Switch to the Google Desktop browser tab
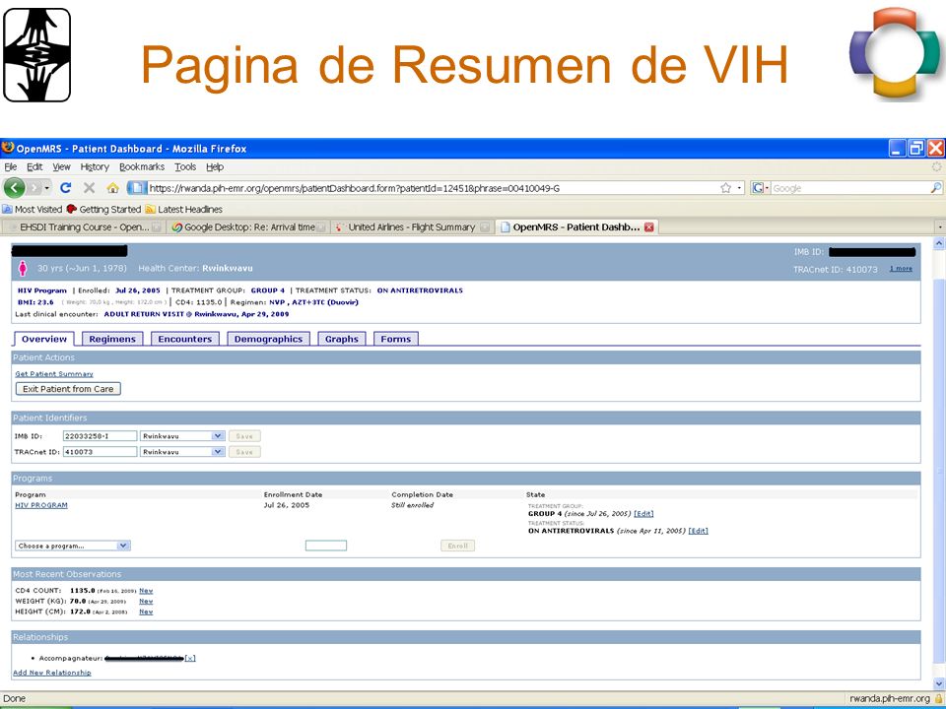This screenshot has width=946, height=709. [x=248, y=227]
